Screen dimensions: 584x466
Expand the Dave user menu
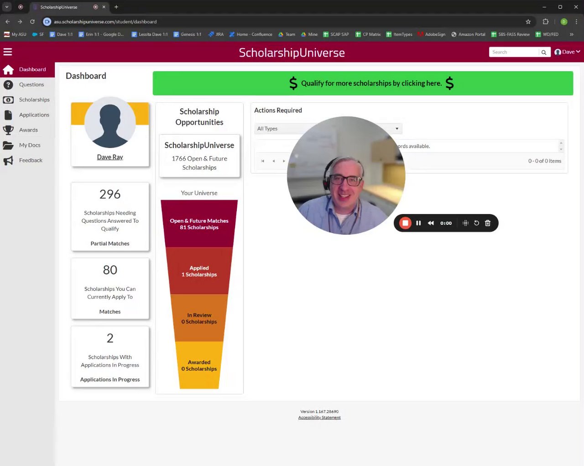pos(567,52)
